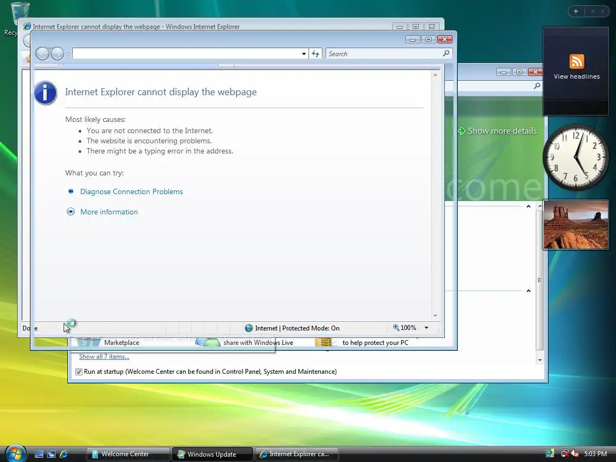Click the Internet zone globe icon
The image size is (616, 462).
(249, 328)
